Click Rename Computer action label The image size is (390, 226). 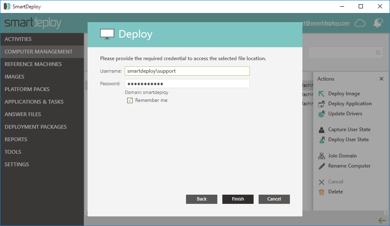click(x=349, y=166)
